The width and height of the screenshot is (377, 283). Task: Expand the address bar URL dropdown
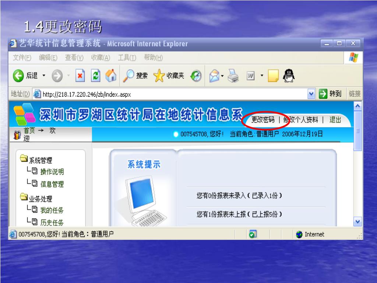[x=311, y=94]
